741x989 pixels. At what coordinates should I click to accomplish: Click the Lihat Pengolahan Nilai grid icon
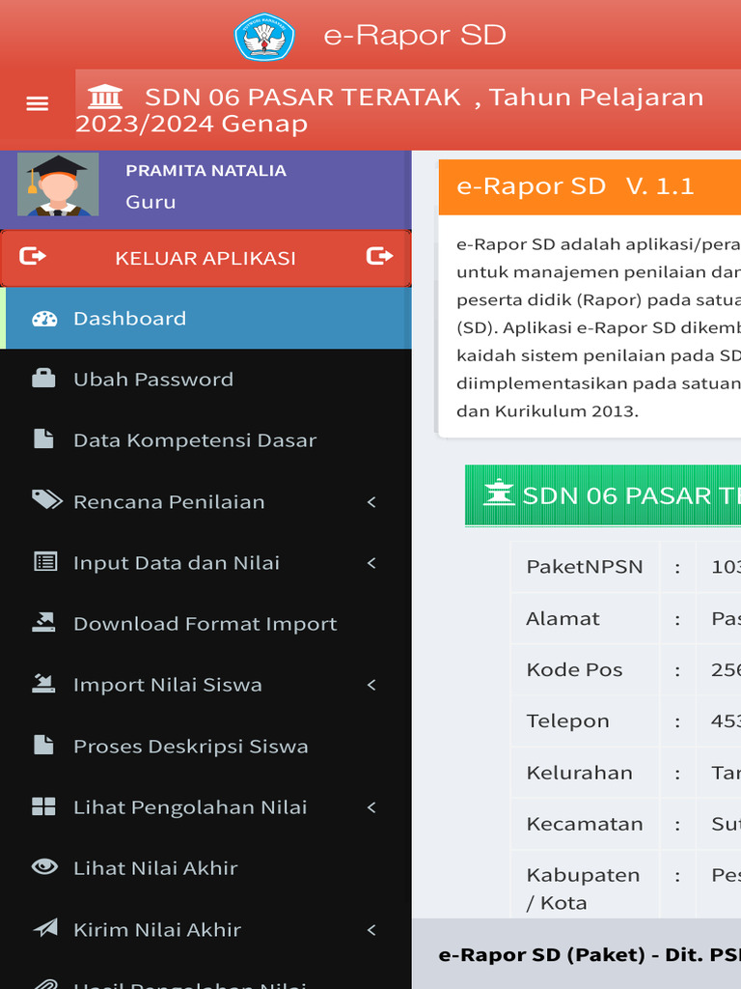(43, 806)
